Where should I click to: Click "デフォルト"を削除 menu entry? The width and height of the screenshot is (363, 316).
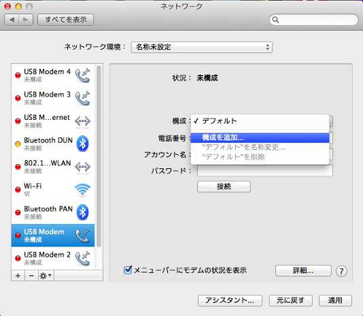click(x=260, y=157)
